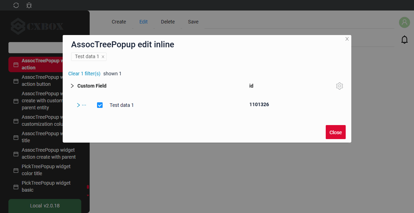Click Clear 1 filter(s) link

(84, 74)
